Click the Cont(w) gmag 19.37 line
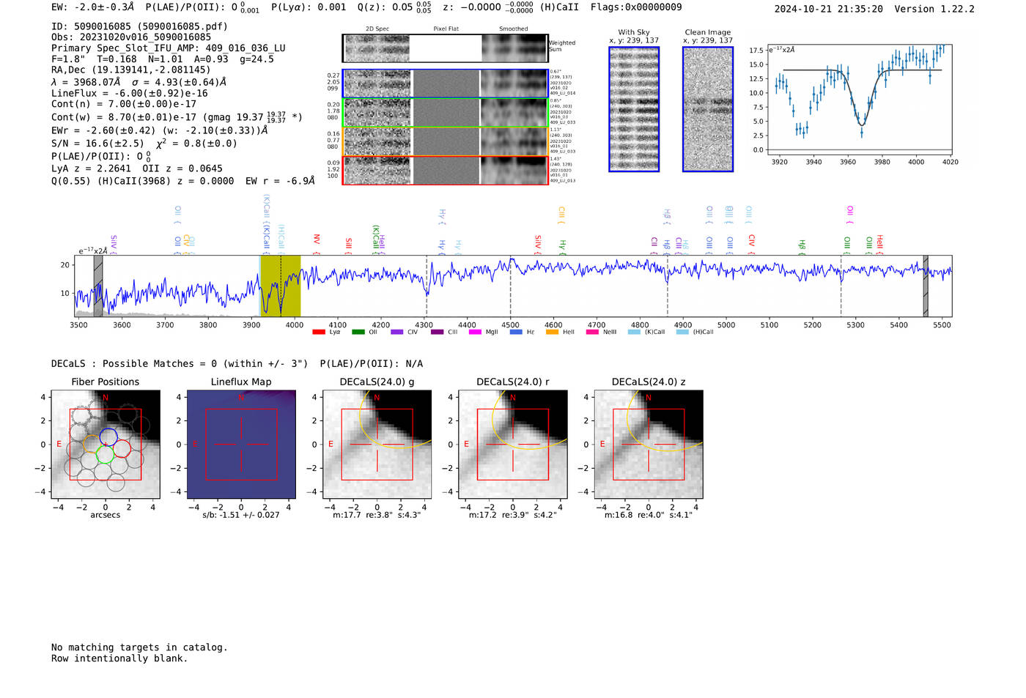The image size is (1026, 698). point(177,116)
